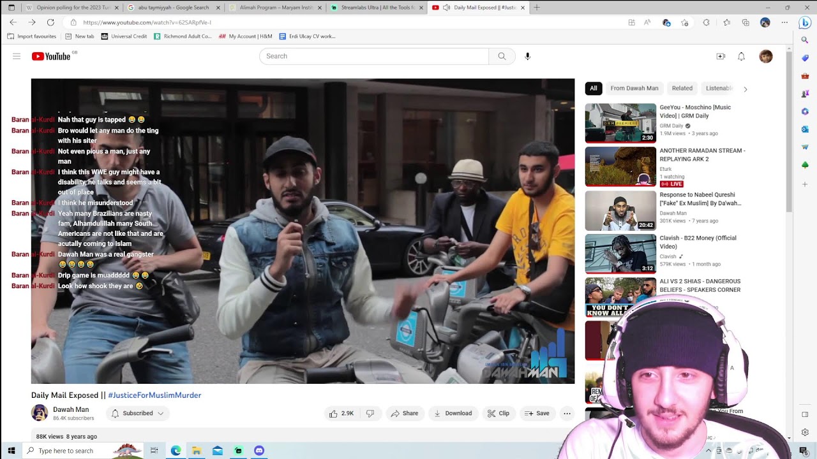Select the All filter chip
This screenshot has height=459, width=817.
tap(594, 89)
